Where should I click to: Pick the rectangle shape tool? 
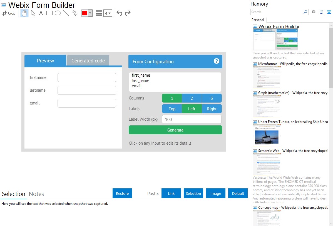pos(49,13)
